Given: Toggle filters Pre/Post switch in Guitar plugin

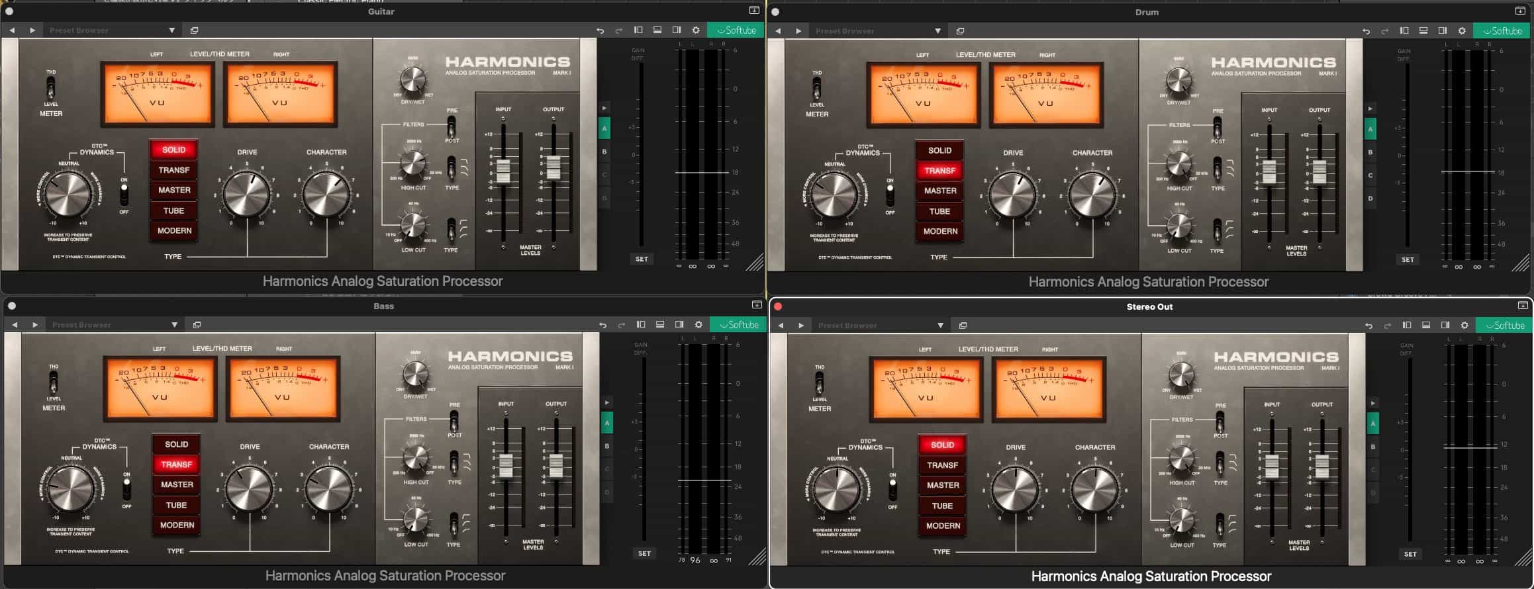Looking at the screenshot, I should 452,125.
